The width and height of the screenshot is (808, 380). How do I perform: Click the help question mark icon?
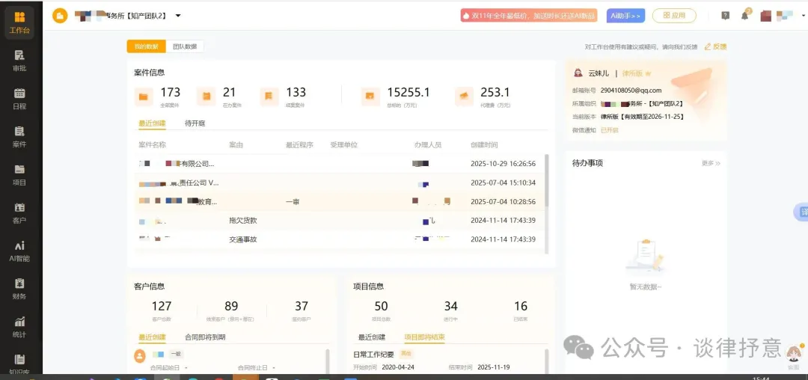[x=725, y=16]
